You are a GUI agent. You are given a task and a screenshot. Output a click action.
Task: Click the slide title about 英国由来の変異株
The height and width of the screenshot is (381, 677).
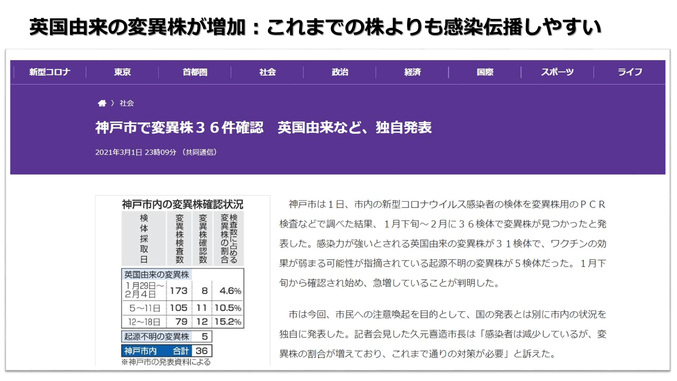(x=315, y=27)
